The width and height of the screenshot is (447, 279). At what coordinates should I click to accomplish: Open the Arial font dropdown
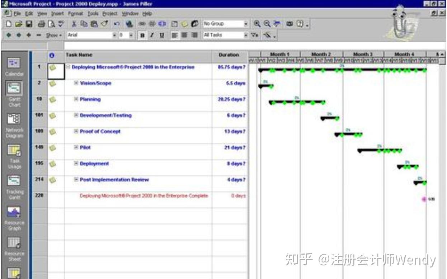coord(115,35)
